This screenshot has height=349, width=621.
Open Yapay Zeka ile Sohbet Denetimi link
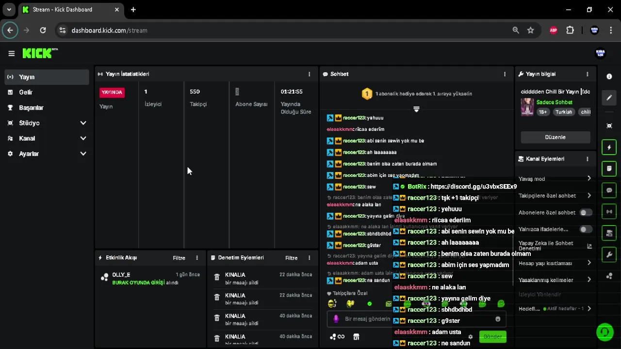click(555, 246)
